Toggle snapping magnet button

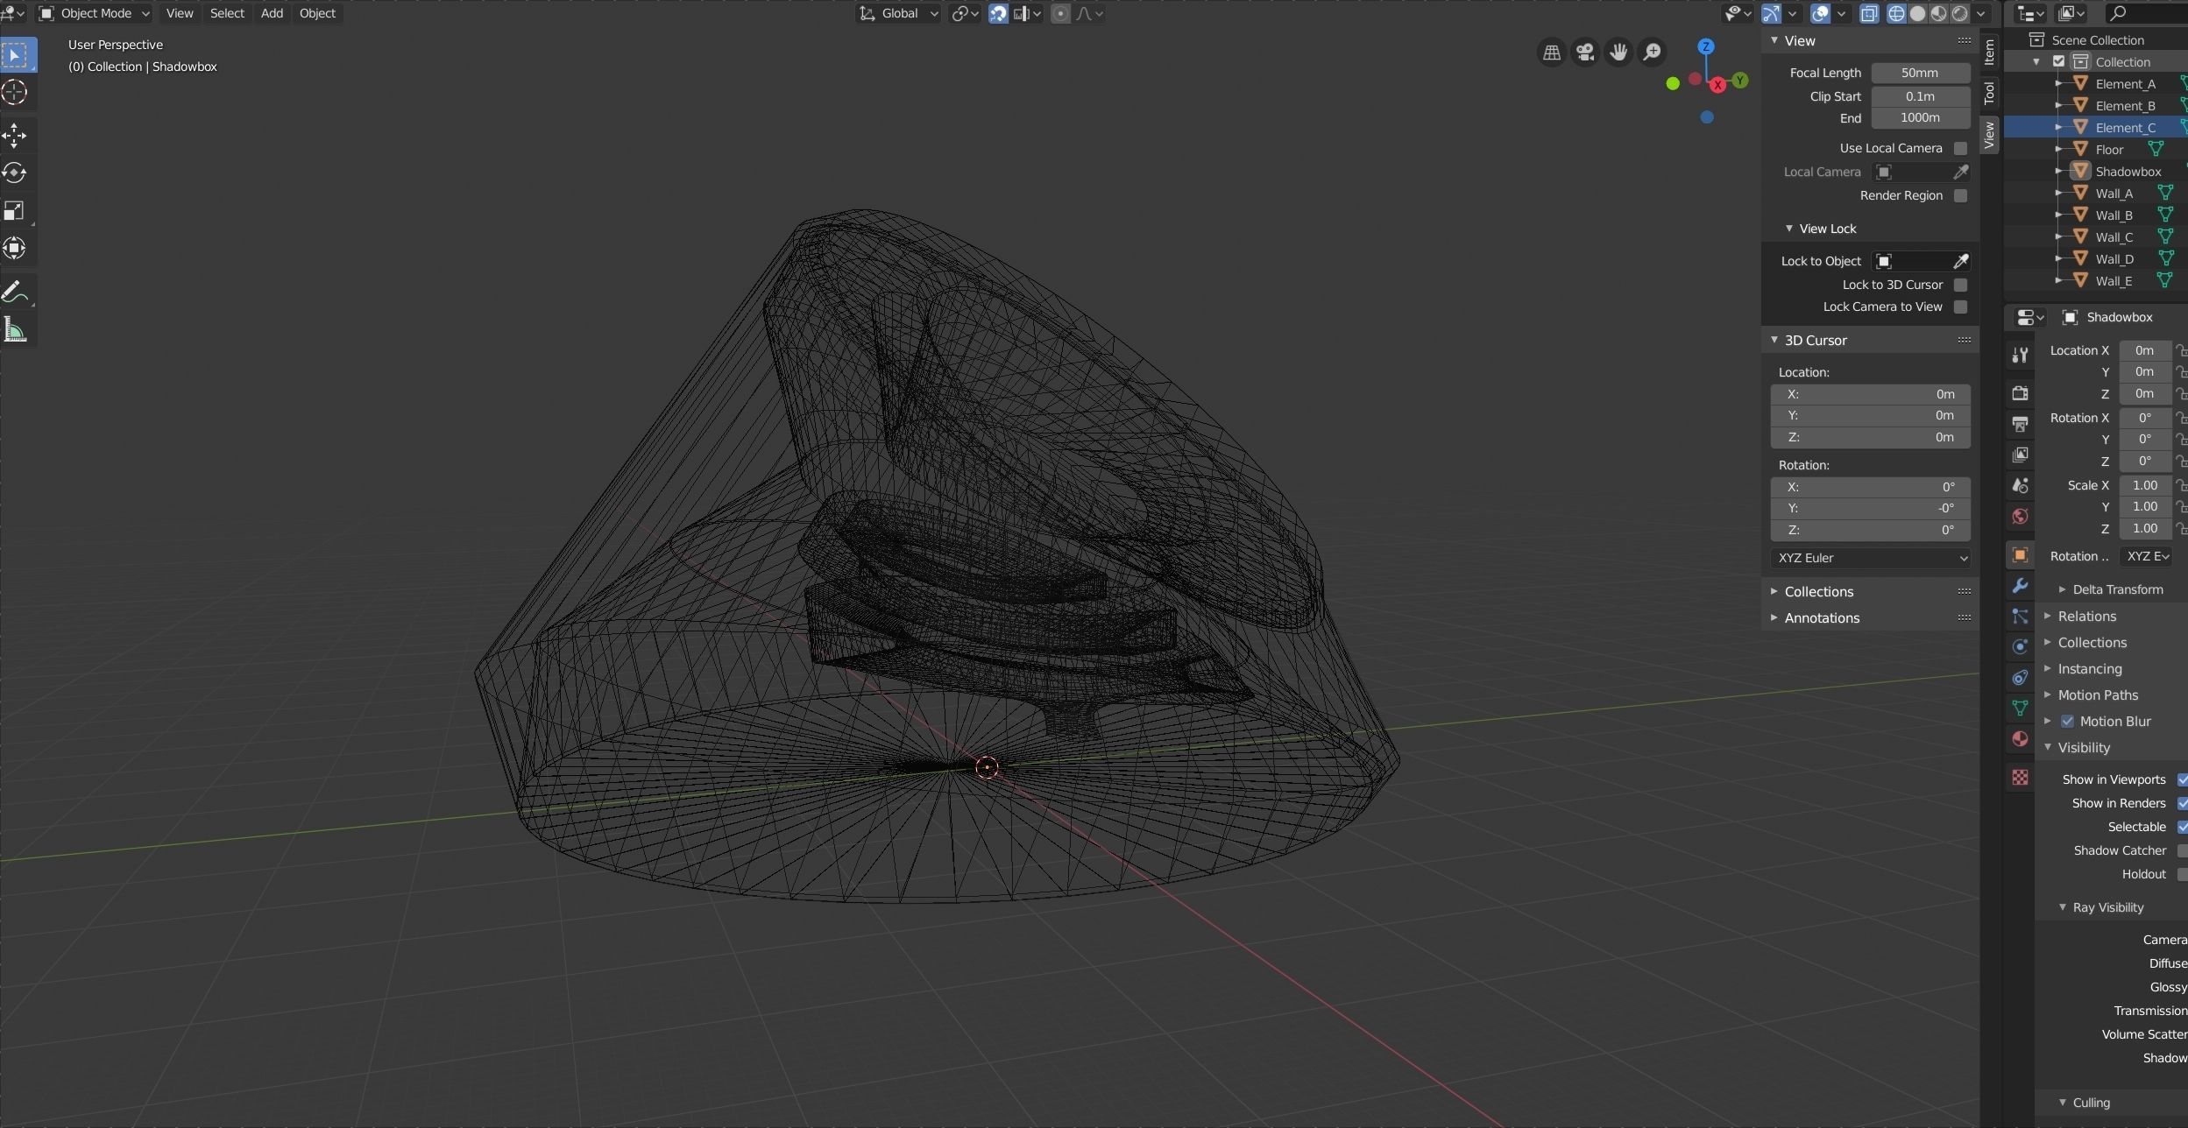tap(998, 13)
